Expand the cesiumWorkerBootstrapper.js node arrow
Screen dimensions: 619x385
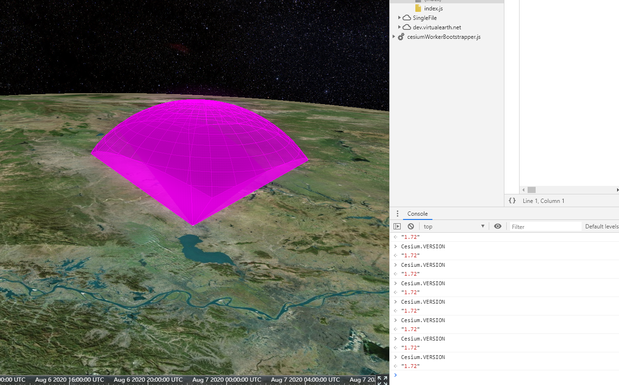(x=394, y=36)
